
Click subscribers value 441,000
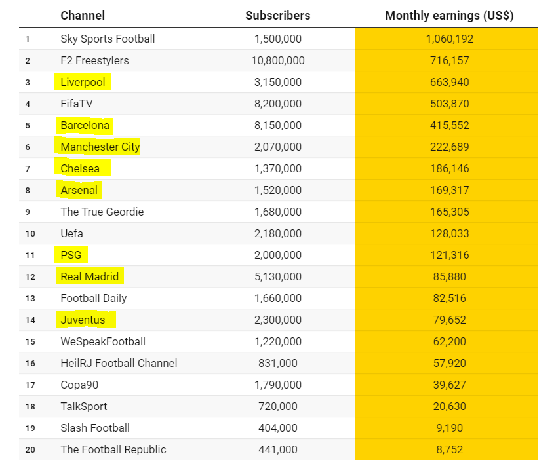[277, 449]
